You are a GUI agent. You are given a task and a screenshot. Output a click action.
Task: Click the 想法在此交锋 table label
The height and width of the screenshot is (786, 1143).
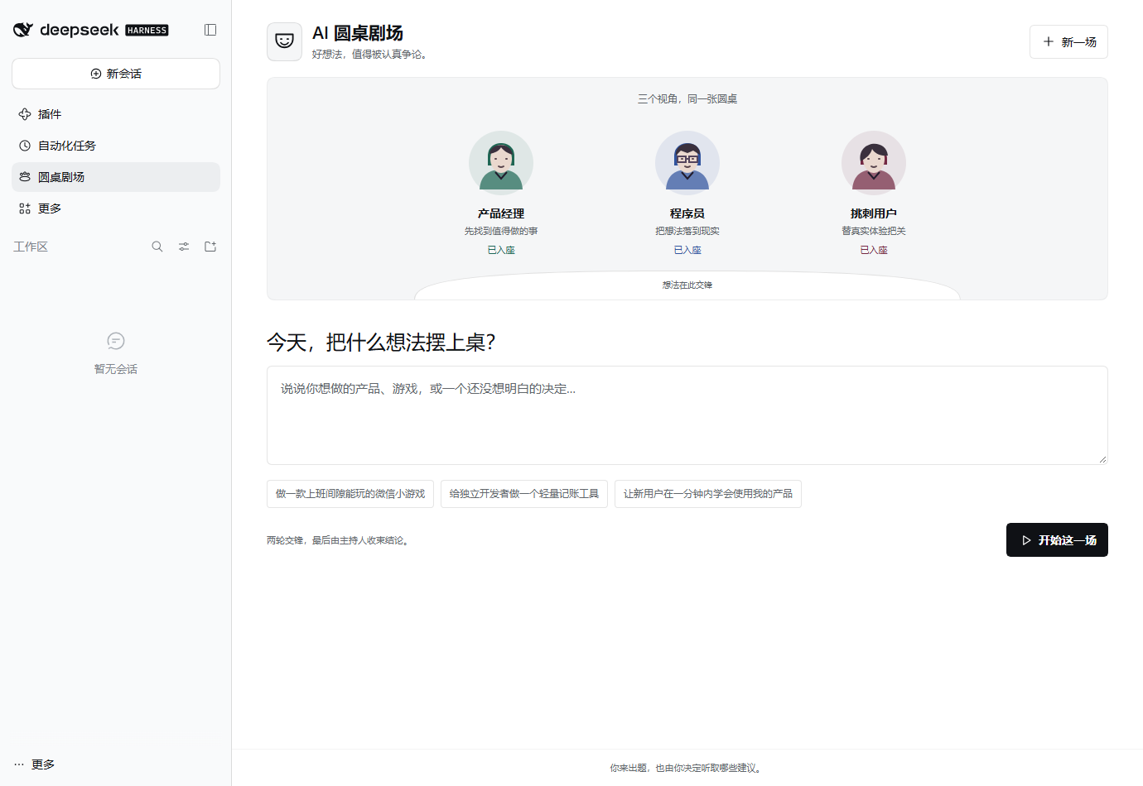coord(687,285)
